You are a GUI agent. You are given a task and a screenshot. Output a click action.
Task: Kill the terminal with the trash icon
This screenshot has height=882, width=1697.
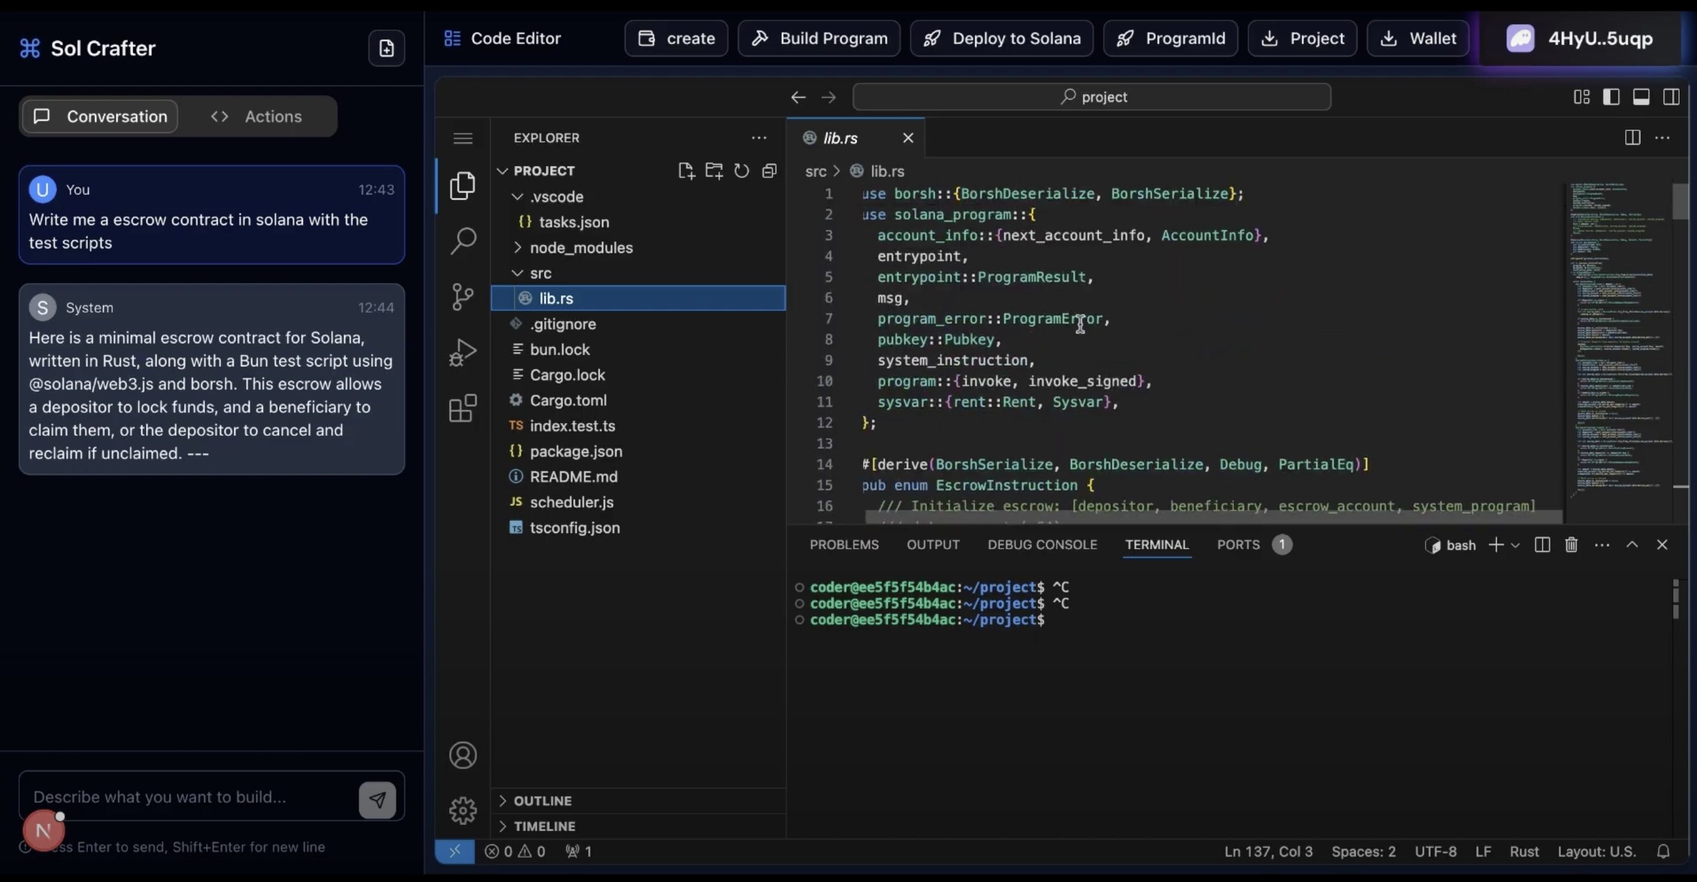coord(1572,545)
